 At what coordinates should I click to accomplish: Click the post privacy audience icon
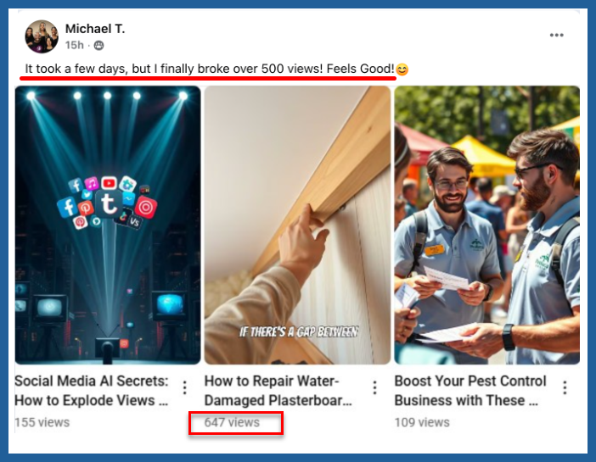click(98, 46)
